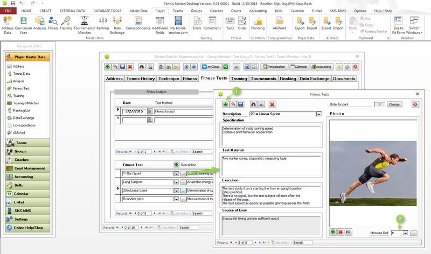Viewport: 431px width, 254px height.
Task: Click the Test Material text field
Action: click(x=272, y=166)
